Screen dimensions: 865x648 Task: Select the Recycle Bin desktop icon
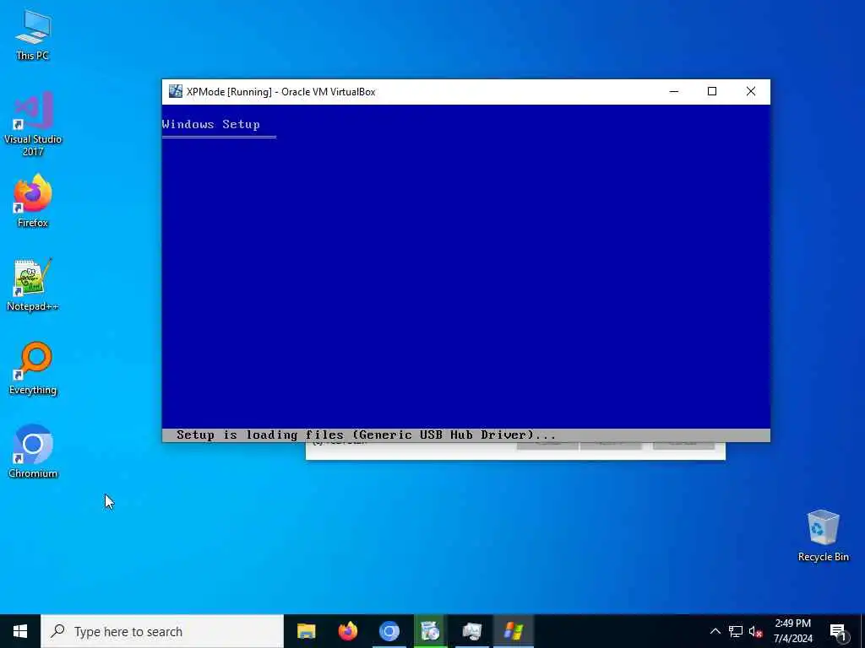pyautogui.click(x=823, y=536)
